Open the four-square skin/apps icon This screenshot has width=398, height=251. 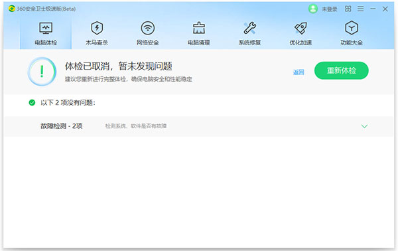(348, 9)
